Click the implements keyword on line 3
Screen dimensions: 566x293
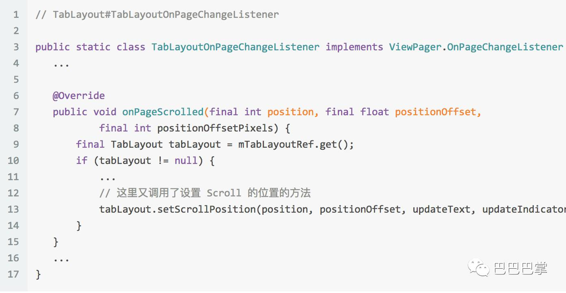click(354, 47)
